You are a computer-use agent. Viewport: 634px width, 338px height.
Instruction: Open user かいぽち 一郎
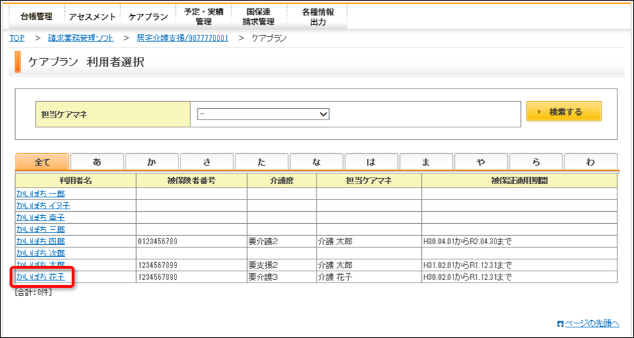[40, 194]
